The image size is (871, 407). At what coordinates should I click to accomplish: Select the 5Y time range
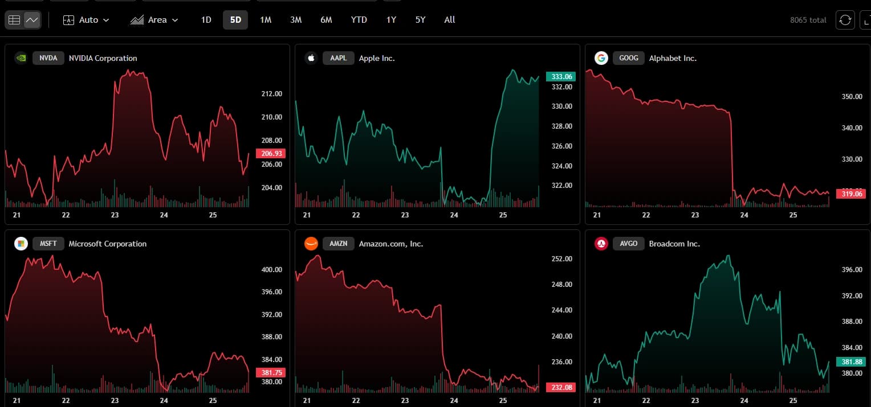[420, 20]
